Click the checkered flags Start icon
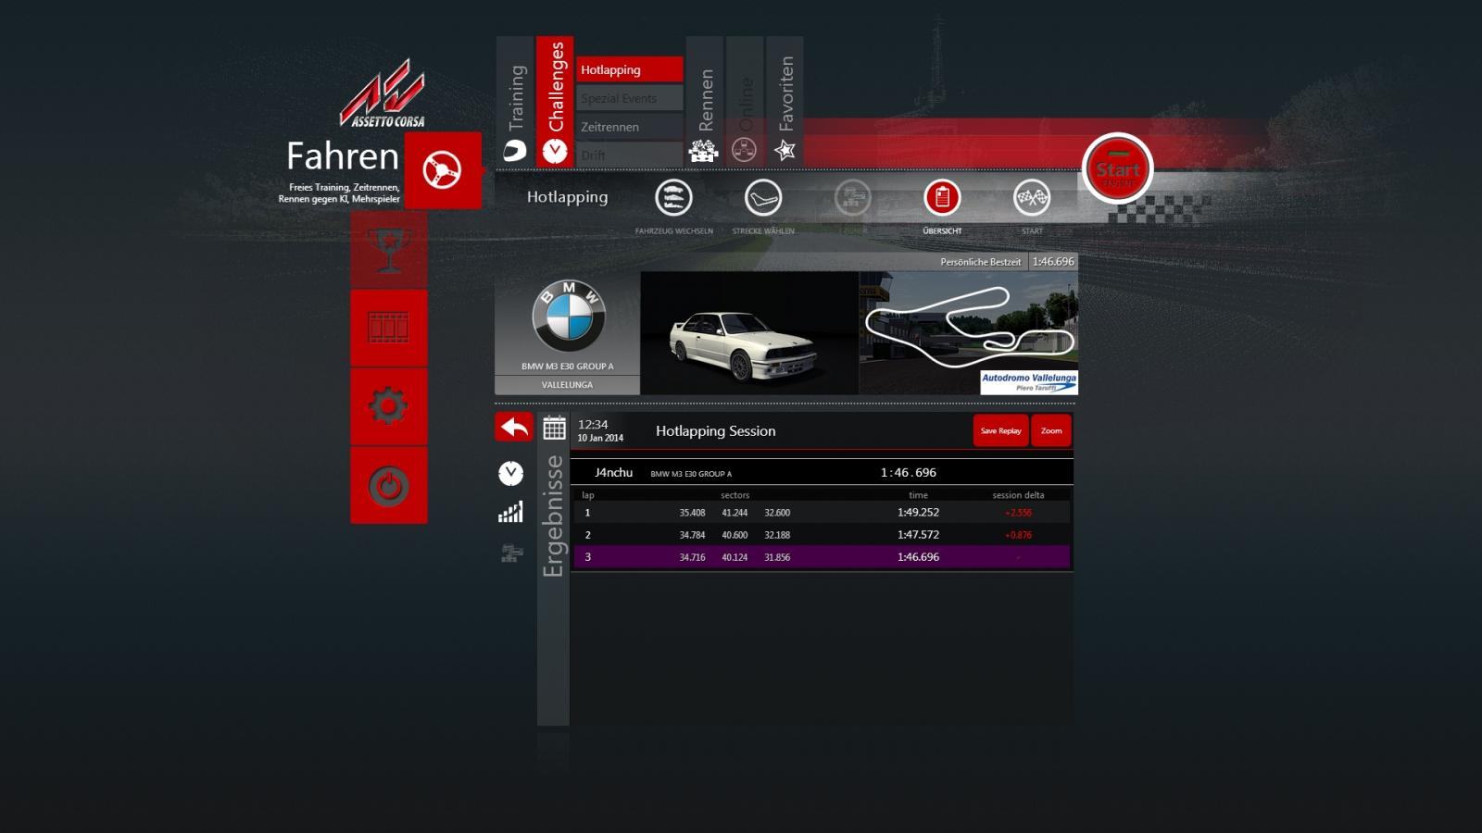This screenshot has height=833, width=1482. click(1032, 197)
